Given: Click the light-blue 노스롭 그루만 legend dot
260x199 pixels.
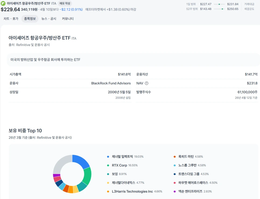Looking at the screenshot, I should pos(175,165).
